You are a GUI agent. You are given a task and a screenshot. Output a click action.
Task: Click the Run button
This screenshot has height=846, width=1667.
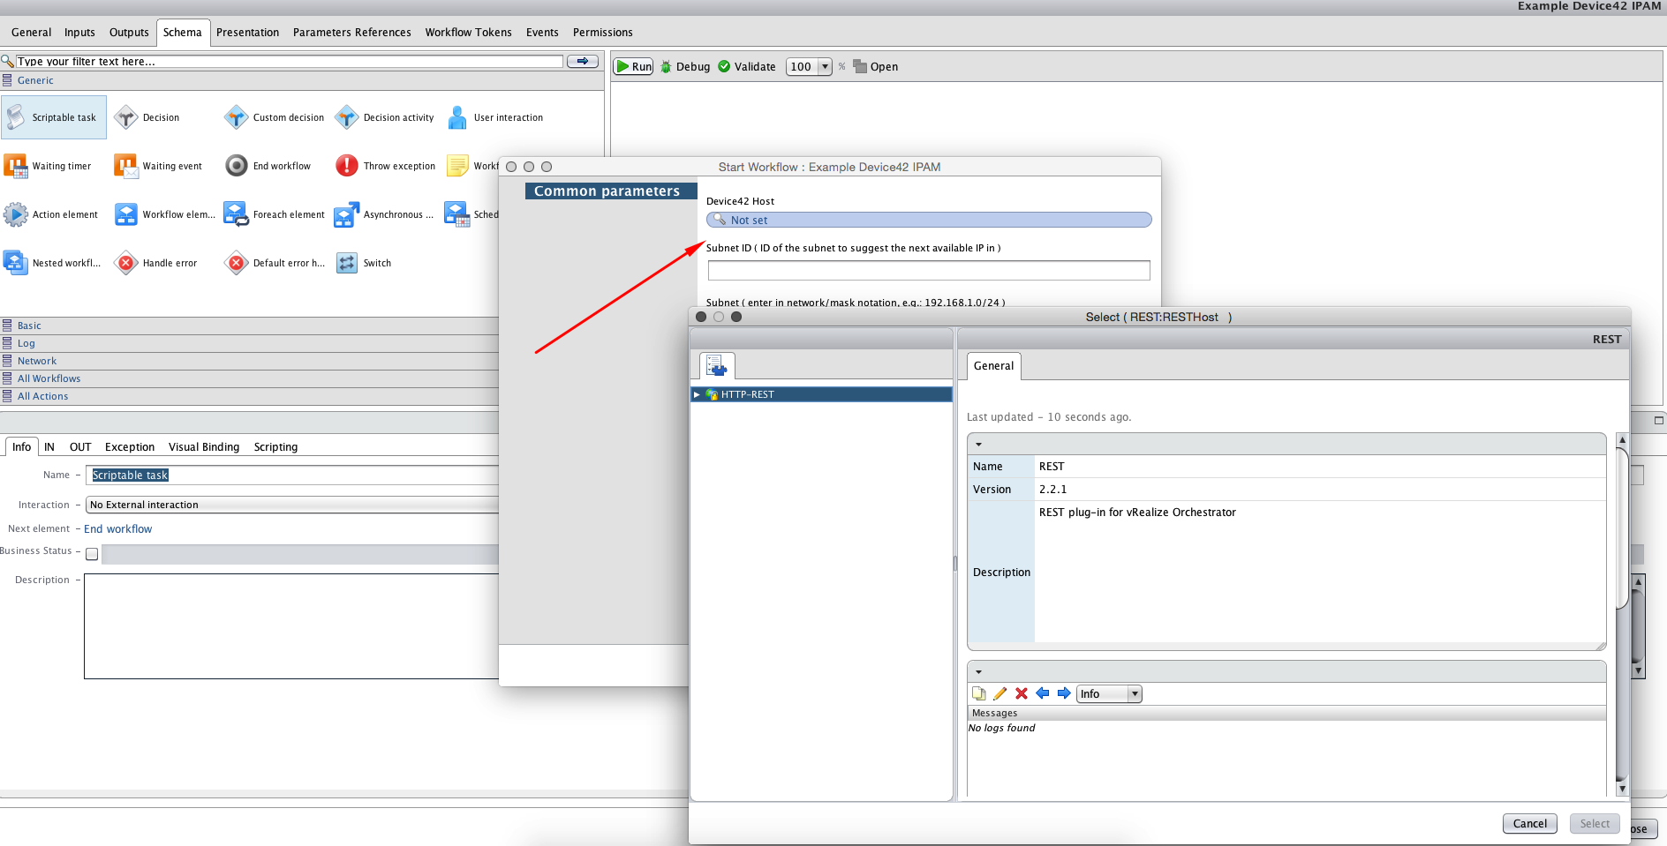click(x=633, y=66)
